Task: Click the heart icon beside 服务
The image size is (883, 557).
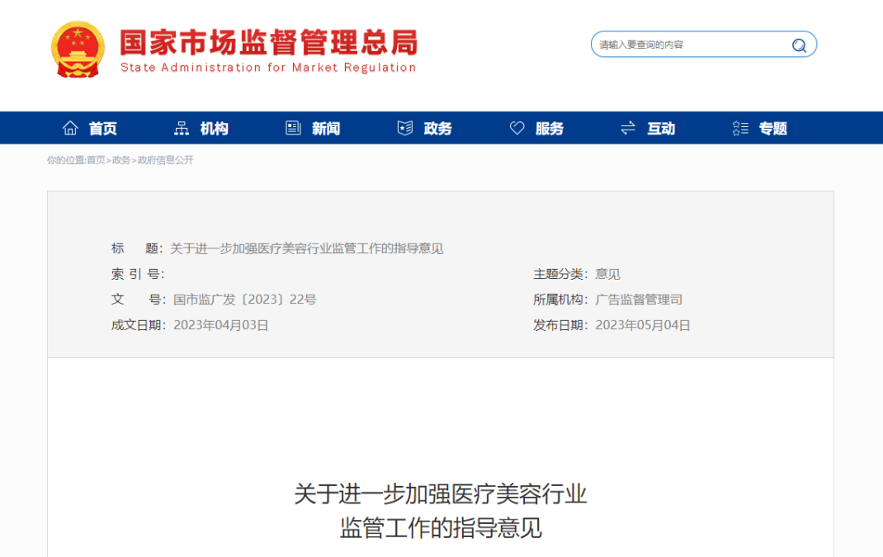Action: click(517, 128)
